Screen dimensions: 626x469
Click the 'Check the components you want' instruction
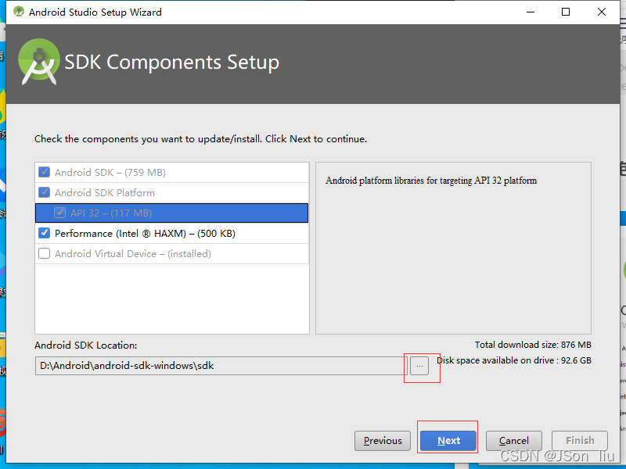(x=200, y=139)
